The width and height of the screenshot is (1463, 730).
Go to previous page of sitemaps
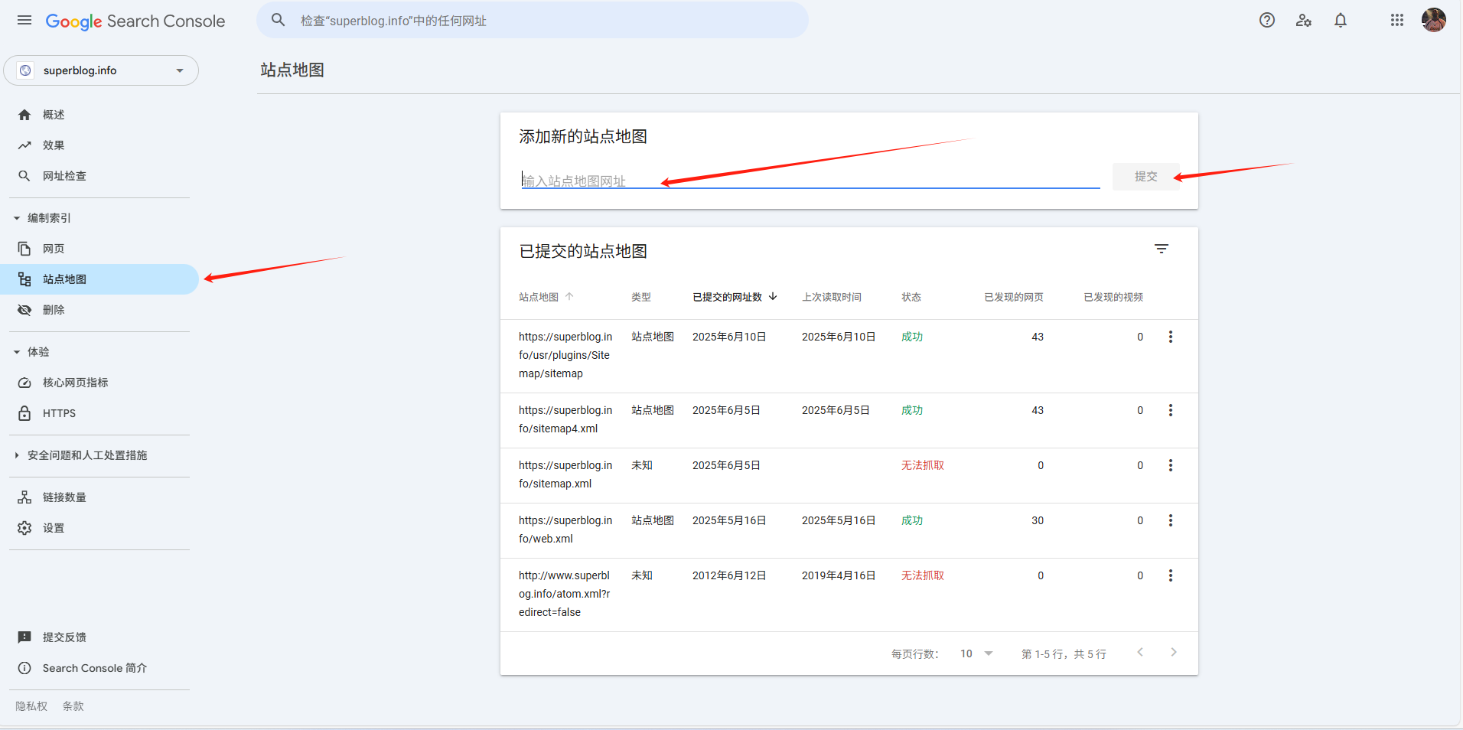1140,652
